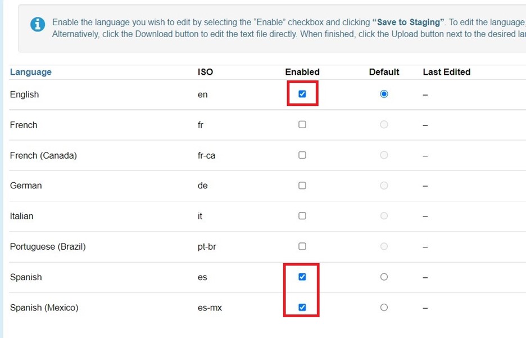Select the English Default radio button

tap(384, 94)
